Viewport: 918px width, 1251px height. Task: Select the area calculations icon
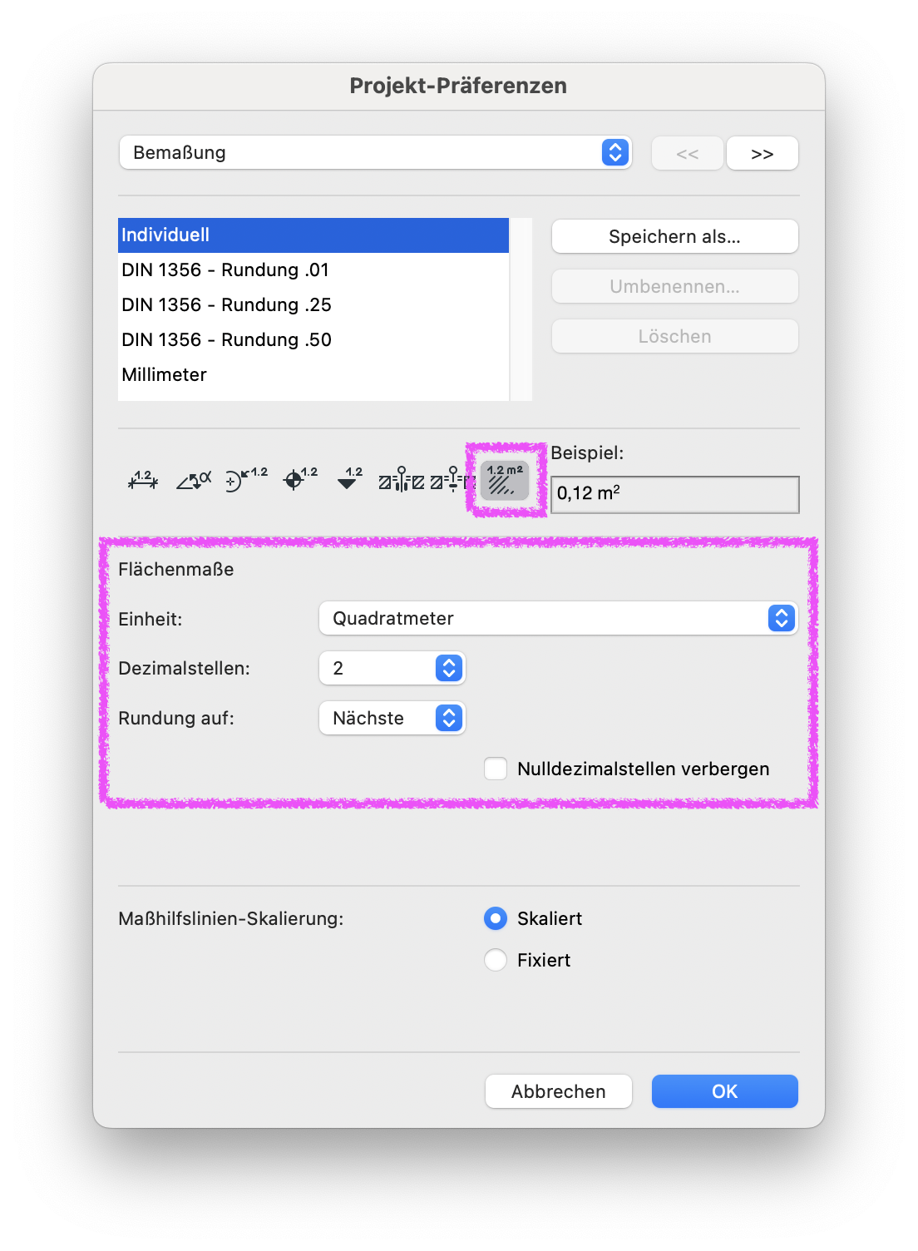[505, 480]
